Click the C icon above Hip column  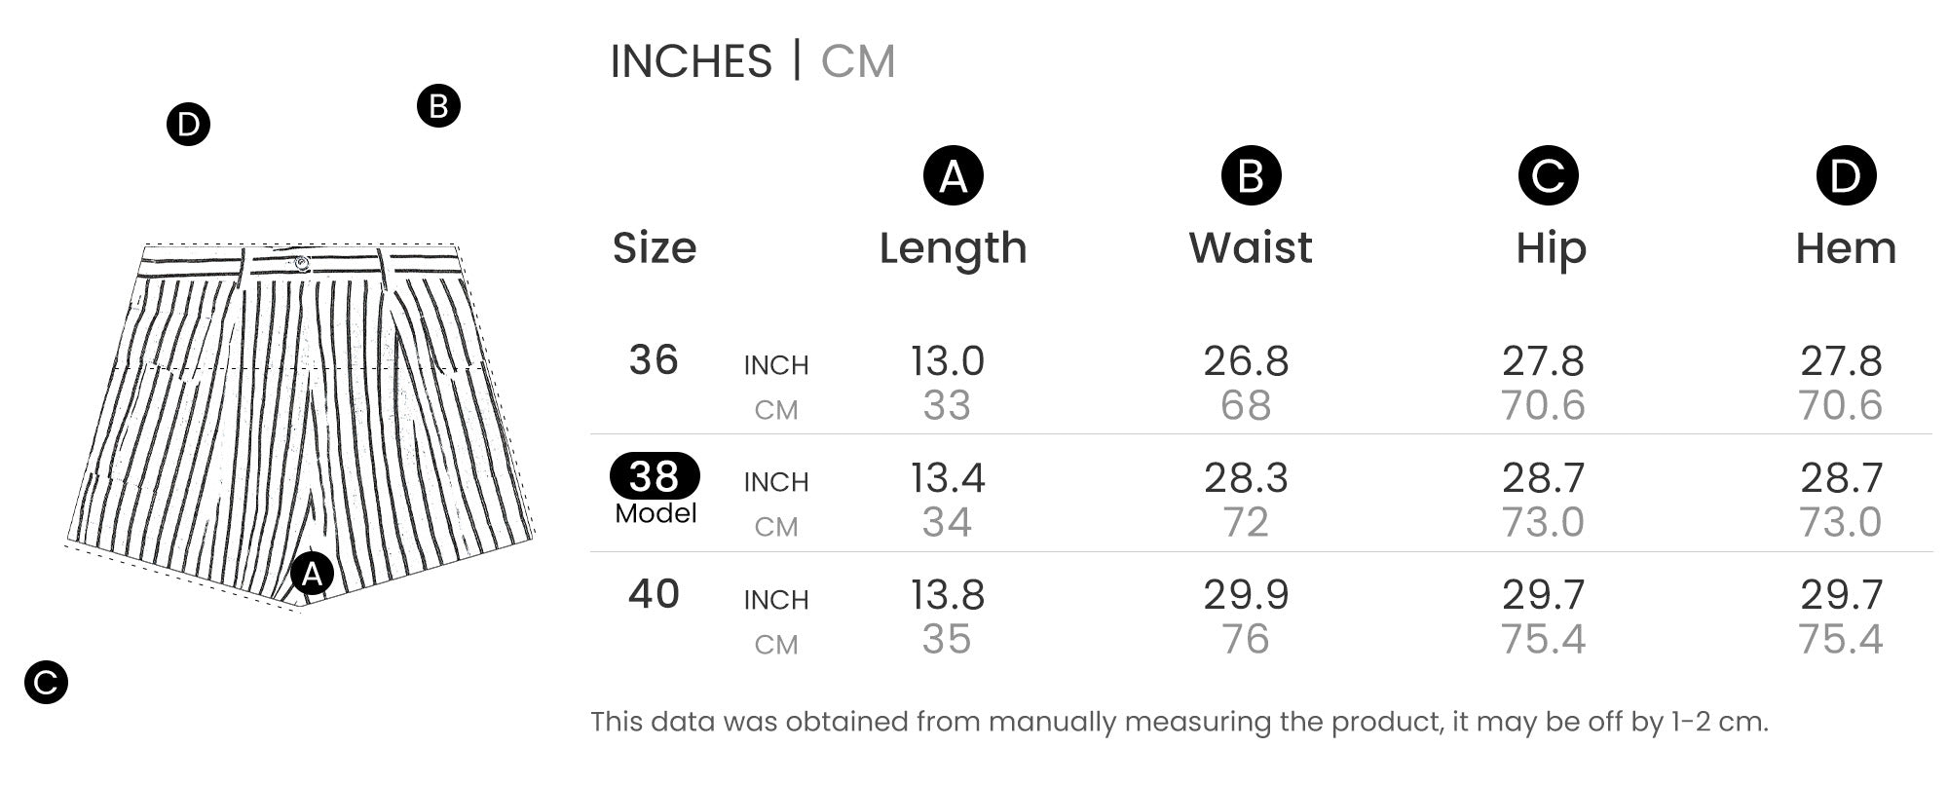(1548, 176)
